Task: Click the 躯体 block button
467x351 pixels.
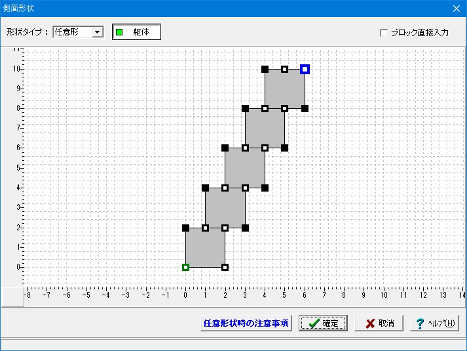Action: 136,32
